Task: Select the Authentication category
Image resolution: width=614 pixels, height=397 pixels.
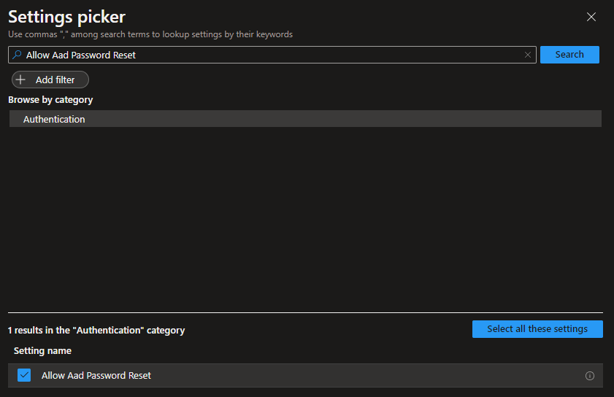Action: 54,119
